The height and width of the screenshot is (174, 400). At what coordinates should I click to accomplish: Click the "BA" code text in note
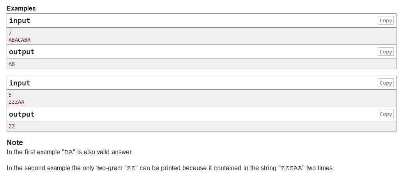tap(69, 152)
